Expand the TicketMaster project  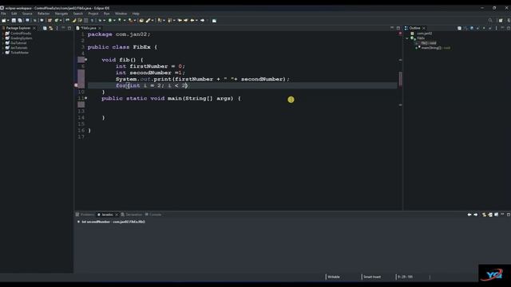(x=3, y=53)
